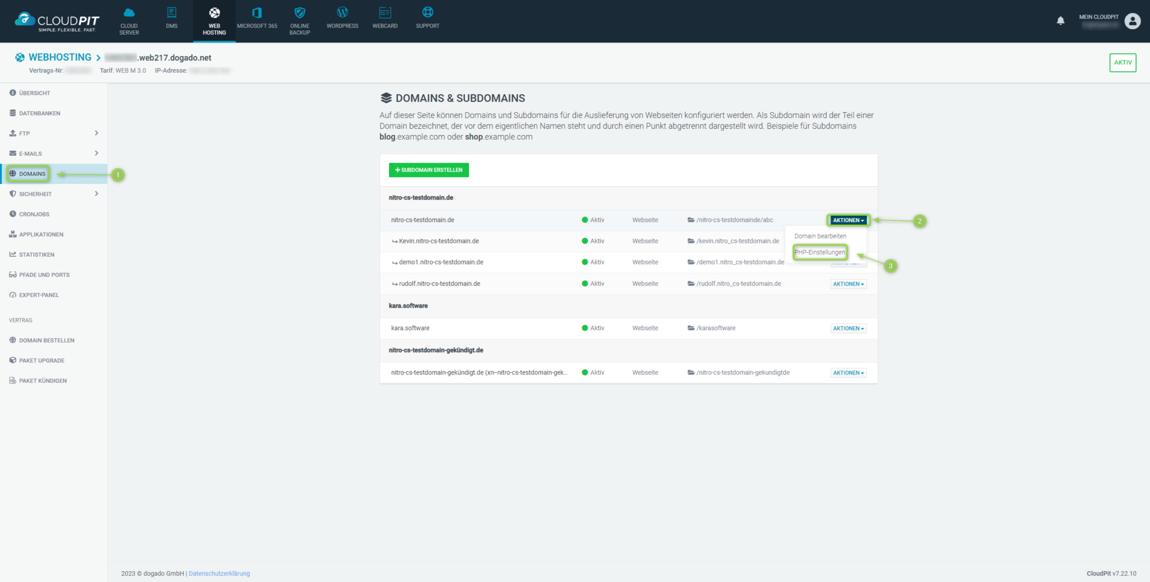Open the Mein CloudPit user avatar
This screenshot has height=582, width=1150.
(1133, 21)
